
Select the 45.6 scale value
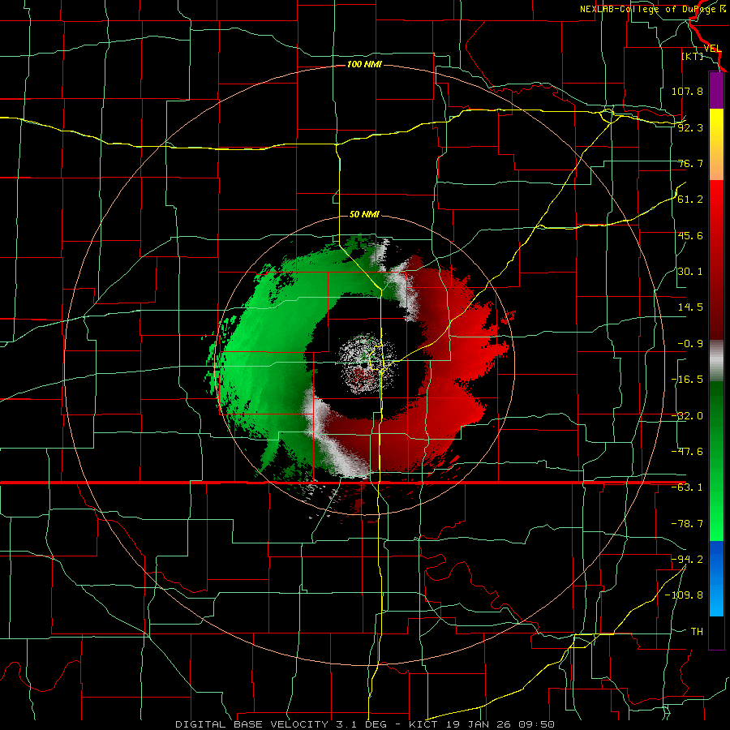690,235
